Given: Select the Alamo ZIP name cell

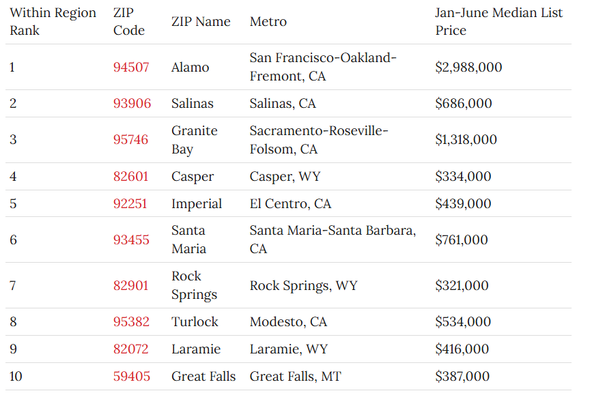Looking at the screenshot, I should click(x=191, y=67).
